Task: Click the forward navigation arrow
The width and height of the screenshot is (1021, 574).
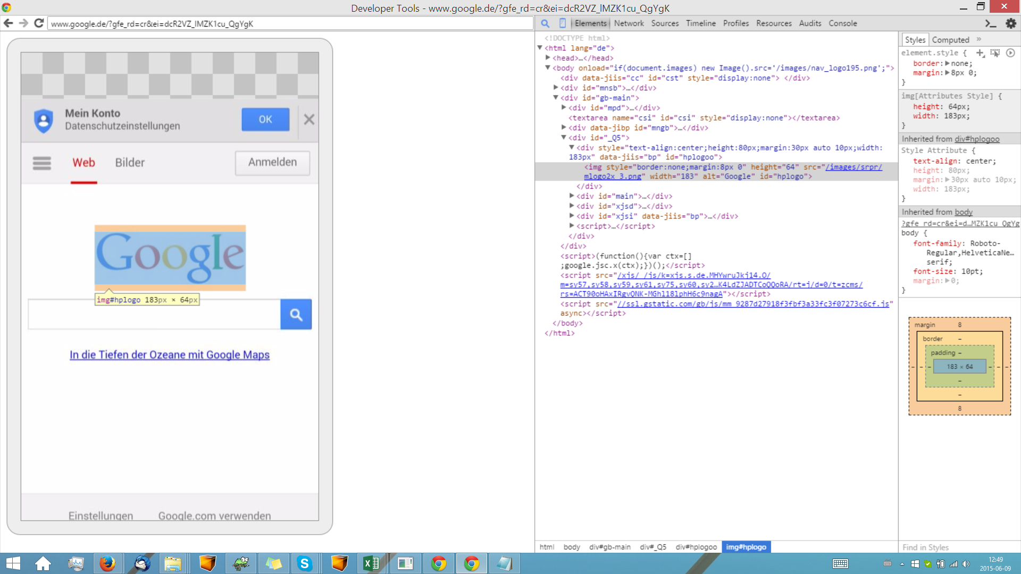Action: pos(23,23)
